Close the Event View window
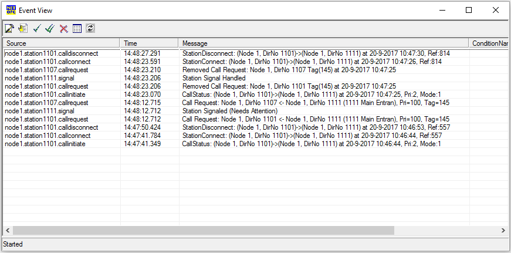511x253 pixels. (x=495, y=10)
